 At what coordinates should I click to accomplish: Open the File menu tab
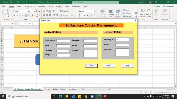click(3, 6)
